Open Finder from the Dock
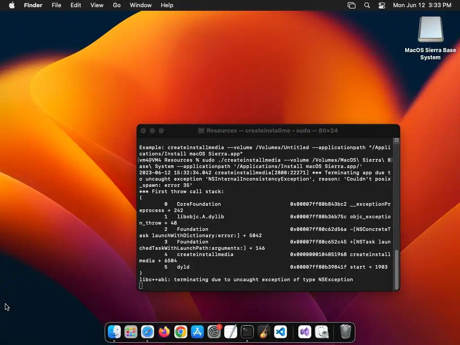The width and height of the screenshot is (460, 345). 114,332
